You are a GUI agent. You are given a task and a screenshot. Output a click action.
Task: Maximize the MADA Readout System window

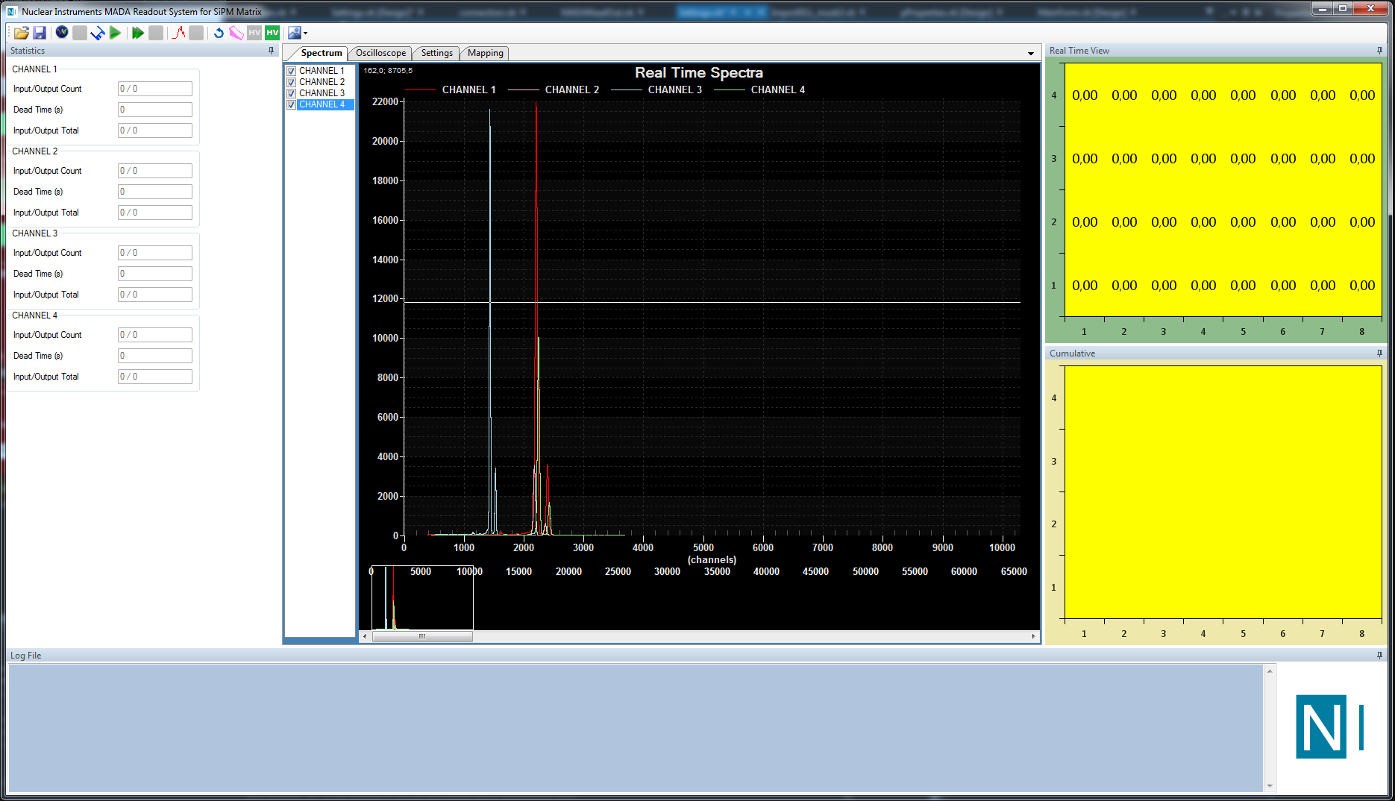1342,8
